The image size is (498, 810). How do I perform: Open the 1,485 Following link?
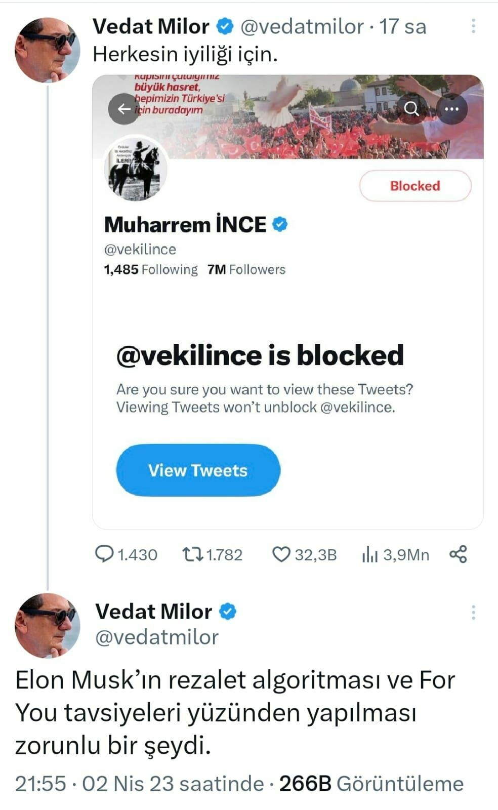click(150, 269)
